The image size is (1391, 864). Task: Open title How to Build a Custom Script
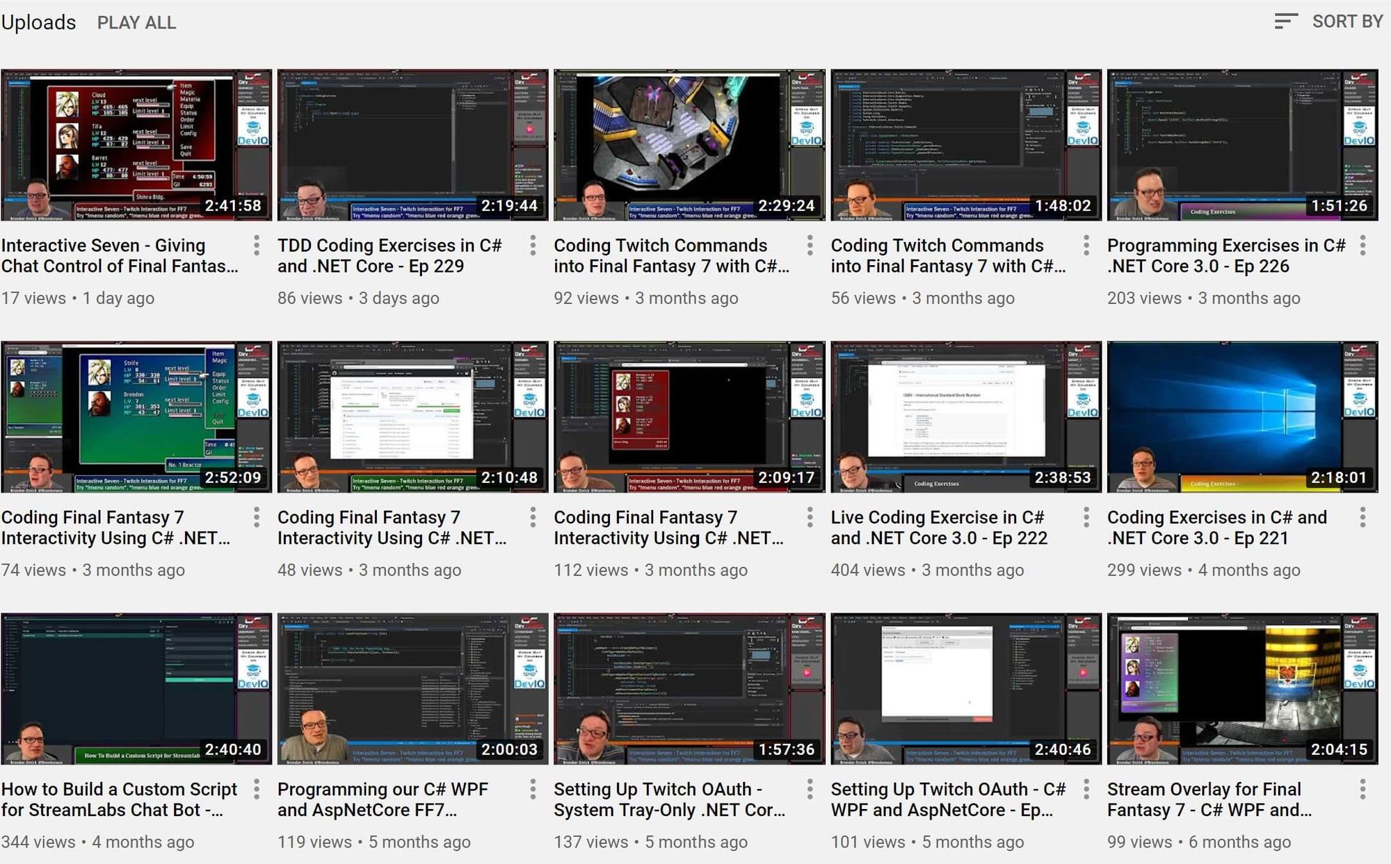point(119,799)
